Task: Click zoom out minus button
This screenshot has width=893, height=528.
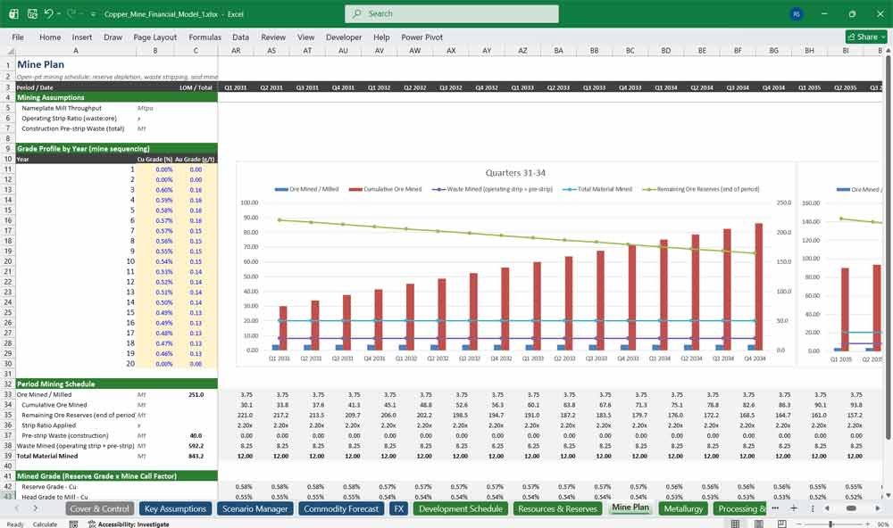Action: [799, 524]
